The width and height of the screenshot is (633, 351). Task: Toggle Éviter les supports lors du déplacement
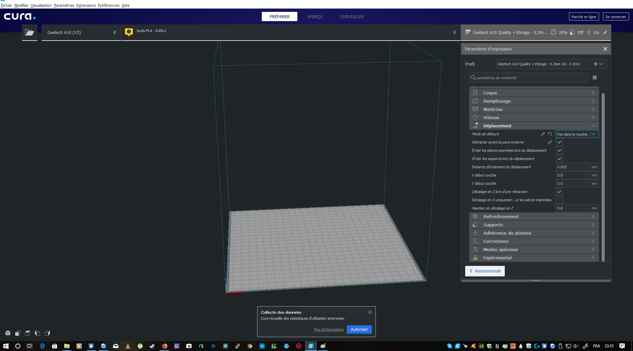tap(559, 159)
